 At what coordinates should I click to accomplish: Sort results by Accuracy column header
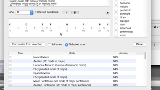[x=124, y=53]
